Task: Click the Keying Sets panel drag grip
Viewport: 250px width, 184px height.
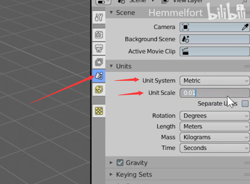Action: [247, 175]
